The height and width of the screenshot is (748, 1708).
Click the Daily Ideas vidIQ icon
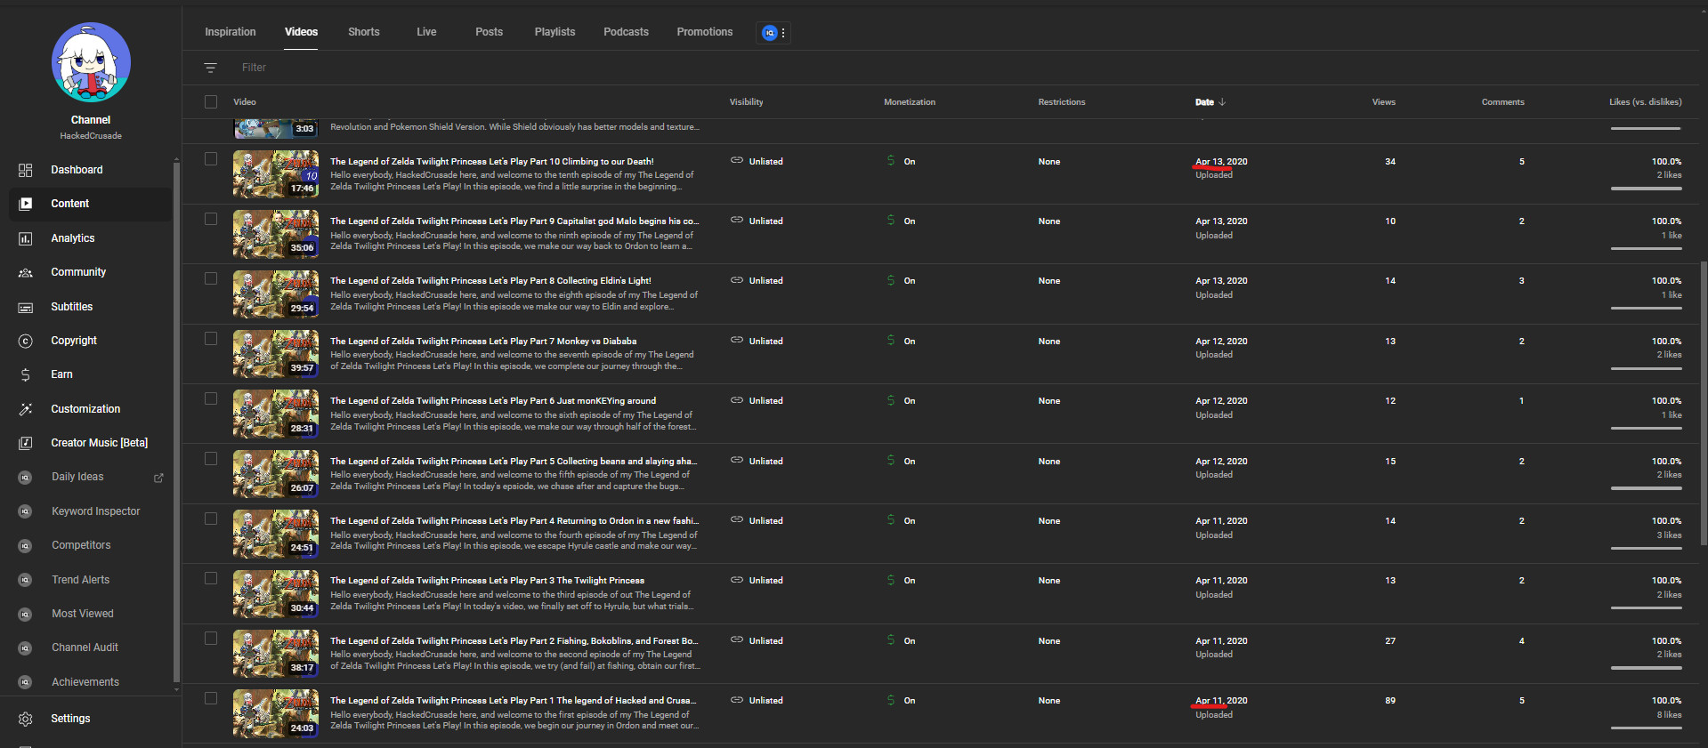26,478
